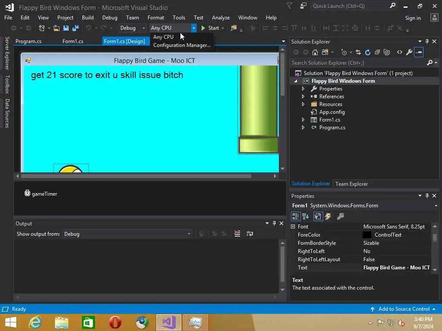The width and height of the screenshot is (442, 331).
Task: Click the notifications filter flag icon
Action: (x=289, y=6)
